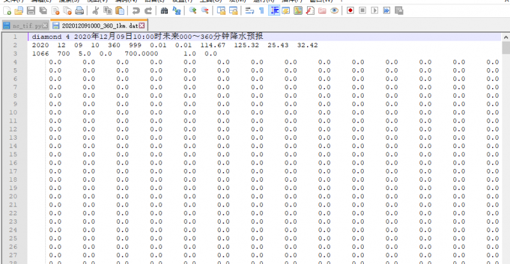Screen dimensions: 510x264
Task: Zoom in using the magnifier plus icon
Action: (x=193, y=11)
